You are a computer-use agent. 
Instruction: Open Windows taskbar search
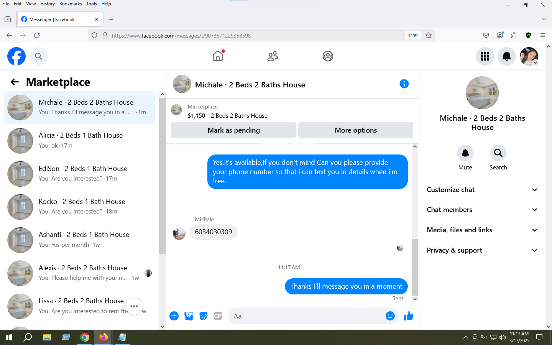[28, 337]
